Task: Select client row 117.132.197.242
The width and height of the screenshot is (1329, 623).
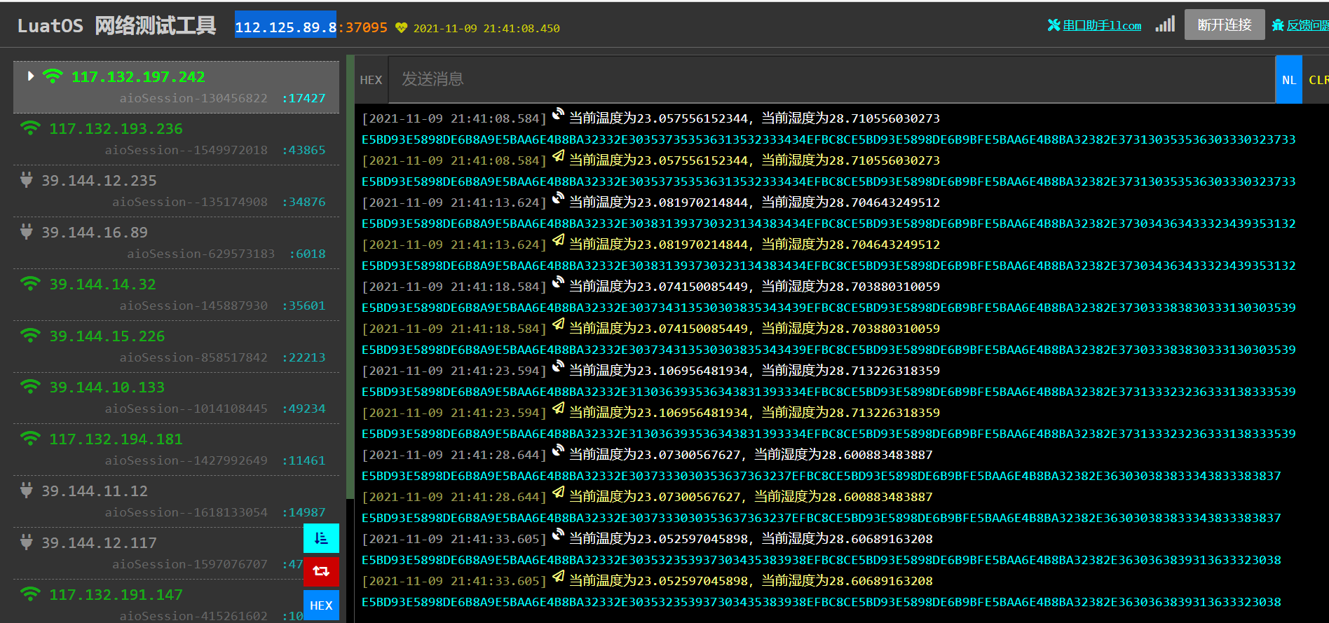Action: 176,87
